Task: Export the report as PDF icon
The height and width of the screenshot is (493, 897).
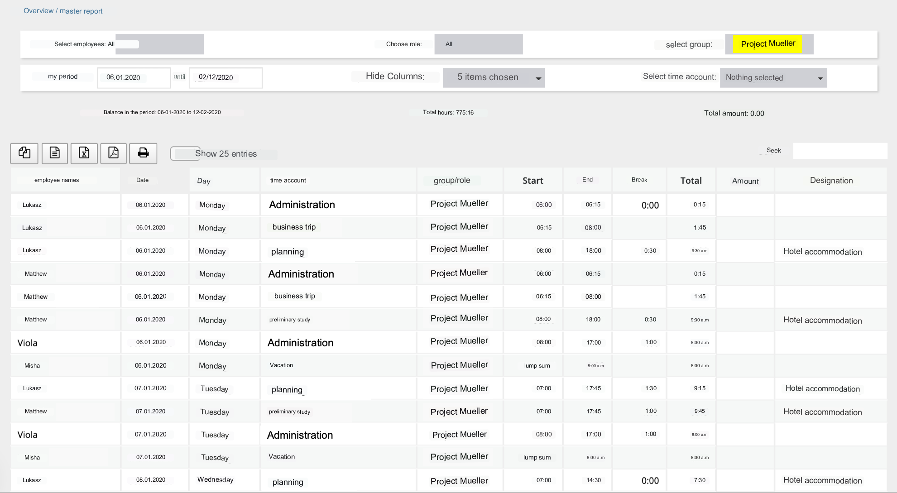Action: click(114, 153)
